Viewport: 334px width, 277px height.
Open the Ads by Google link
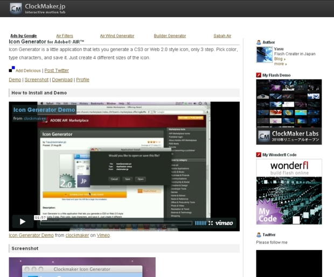[x=23, y=35]
